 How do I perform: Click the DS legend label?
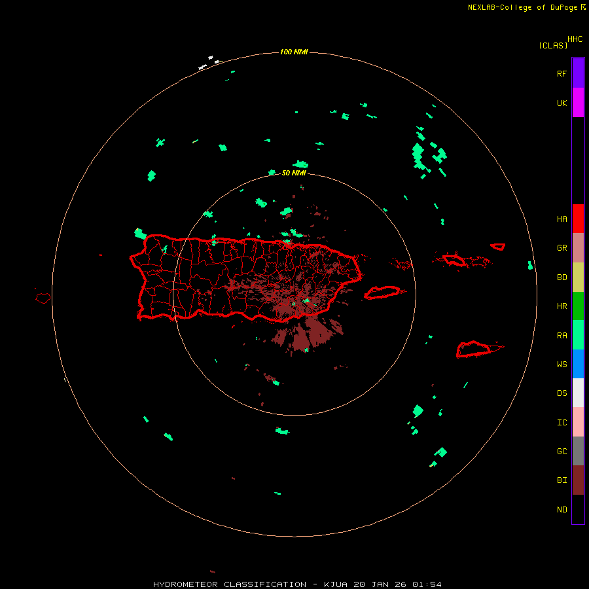click(562, 393)
